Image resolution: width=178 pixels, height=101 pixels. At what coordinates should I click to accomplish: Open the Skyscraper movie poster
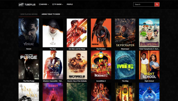tap(125, 33)
